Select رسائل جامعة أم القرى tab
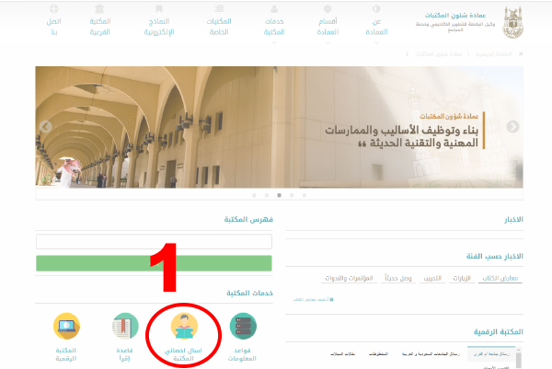The width and height of the screenshot is (552, 369). pyautogui.click(x=491, y=354)
